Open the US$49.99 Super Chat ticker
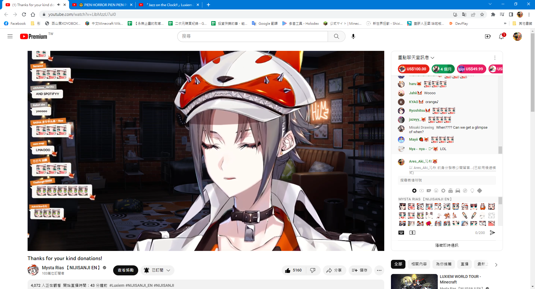 click(x=471, y=69)
